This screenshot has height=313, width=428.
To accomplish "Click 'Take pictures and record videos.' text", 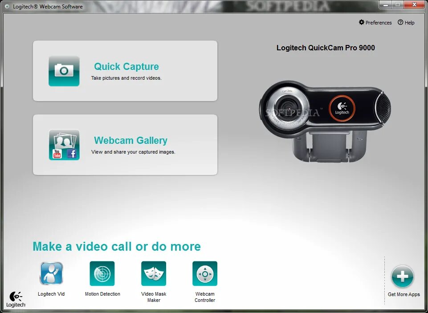I will [126, 78].
